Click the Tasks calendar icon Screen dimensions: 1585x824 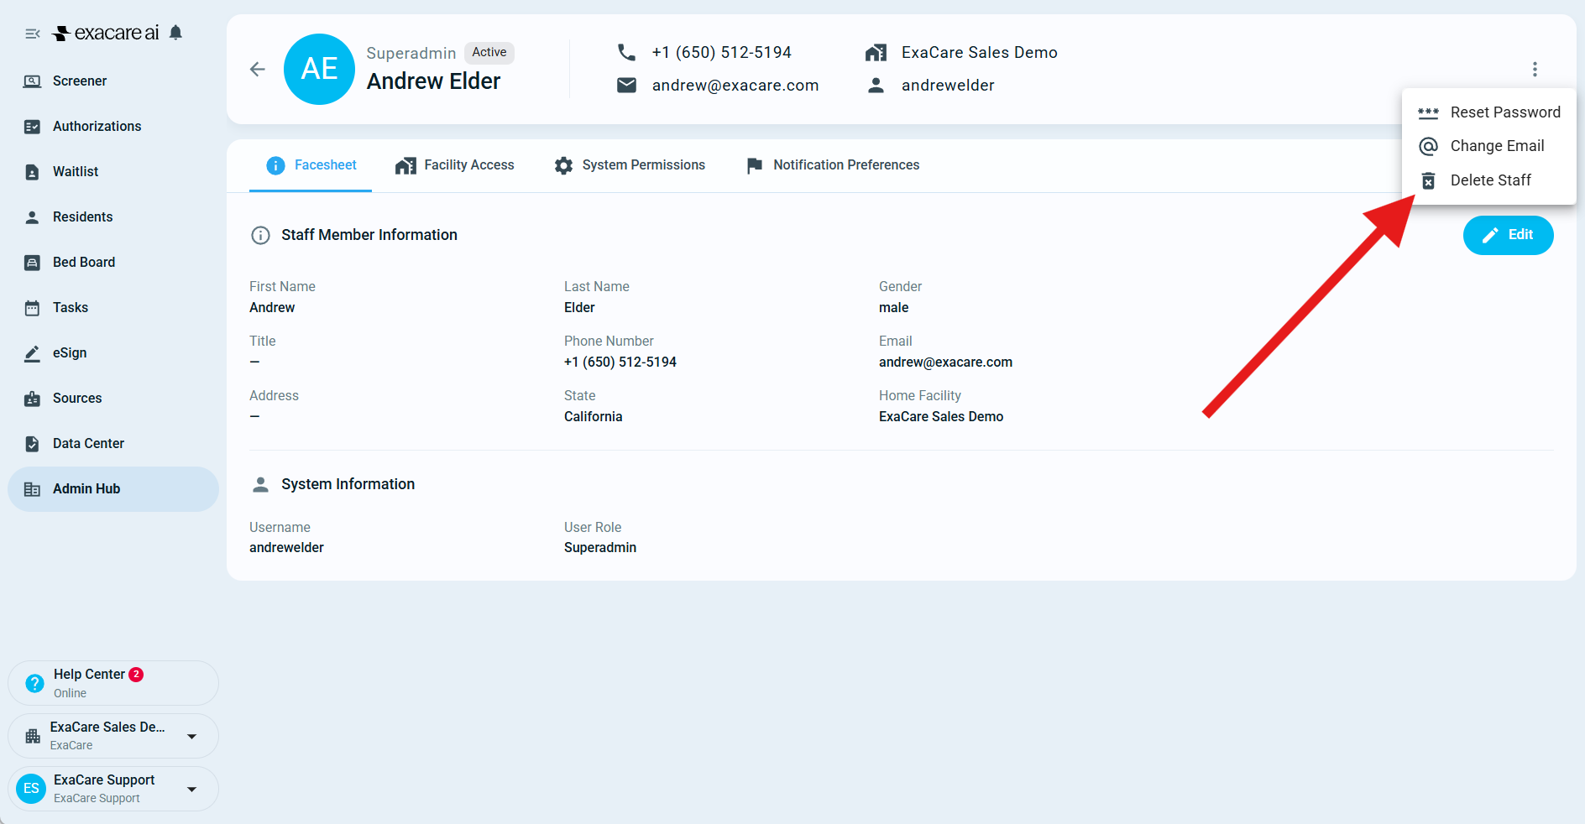[x=32, y=308]
